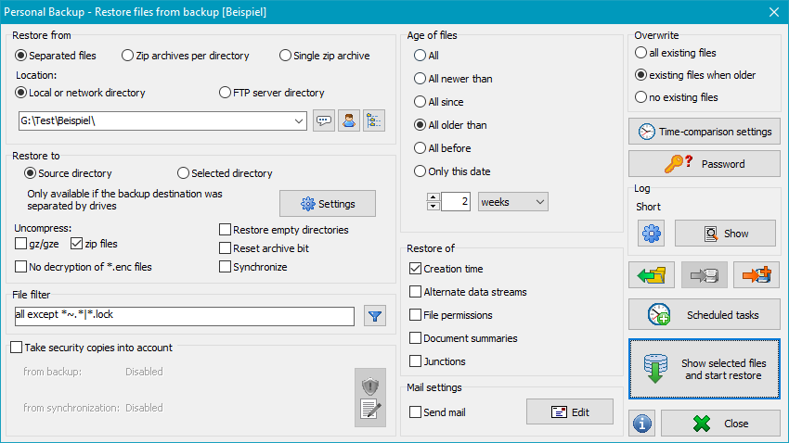Viewport: 789px width, 443px height.
Task: Click the shield and notepad security-copies button
Action: click(369, 398)
